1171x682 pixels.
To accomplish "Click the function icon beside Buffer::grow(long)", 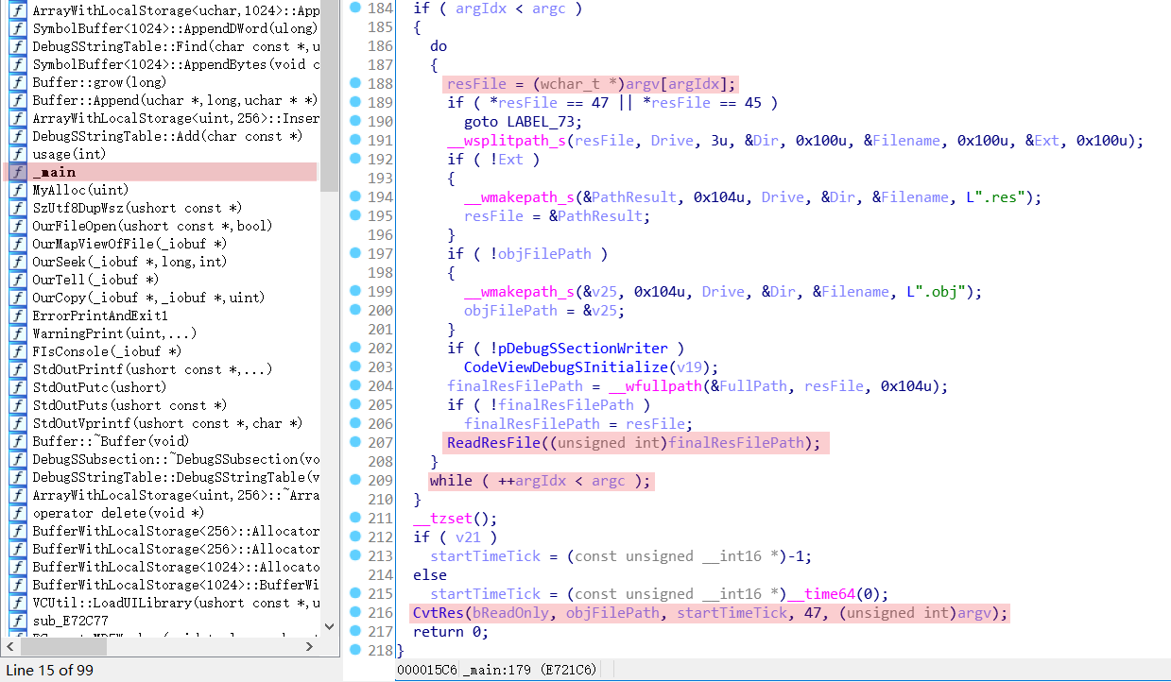I will click(x=17, y=82).
